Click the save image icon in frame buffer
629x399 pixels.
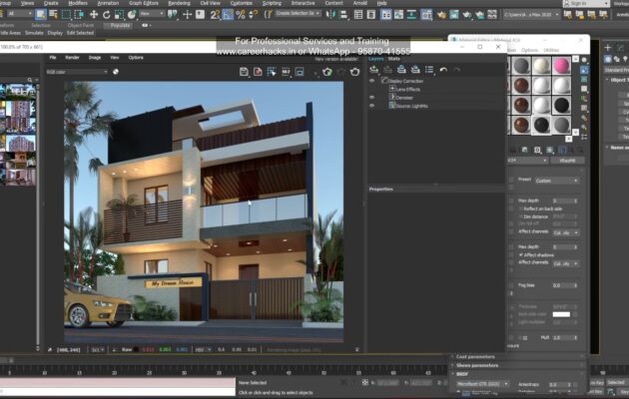[x=244, y=72]
